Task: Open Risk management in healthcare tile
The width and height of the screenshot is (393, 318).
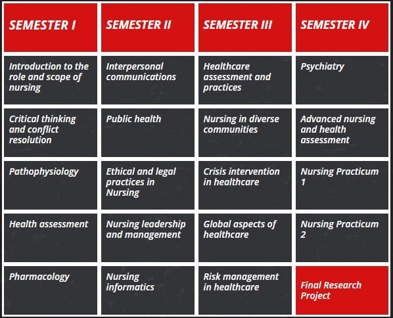Action: click(x=245, y=290)
